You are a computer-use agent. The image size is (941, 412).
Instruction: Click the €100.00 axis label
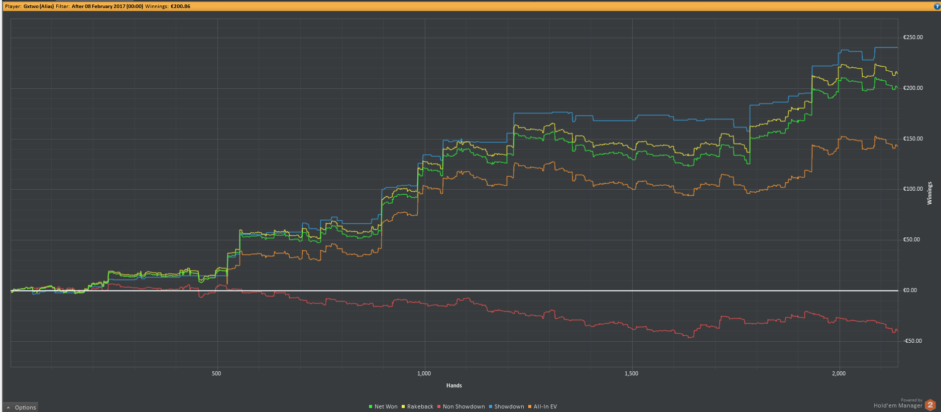pyautogui.click(x=913, y=189)
